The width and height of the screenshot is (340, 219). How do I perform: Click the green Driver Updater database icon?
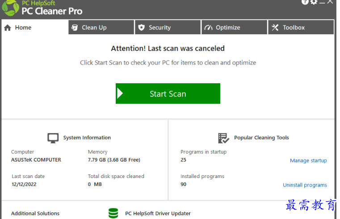113,213
